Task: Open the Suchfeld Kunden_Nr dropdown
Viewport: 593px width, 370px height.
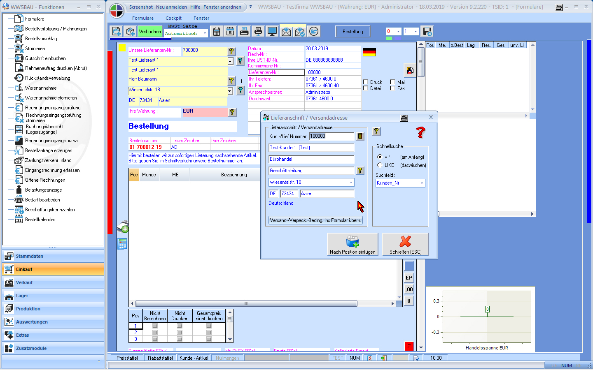Action: pos(422,183)
